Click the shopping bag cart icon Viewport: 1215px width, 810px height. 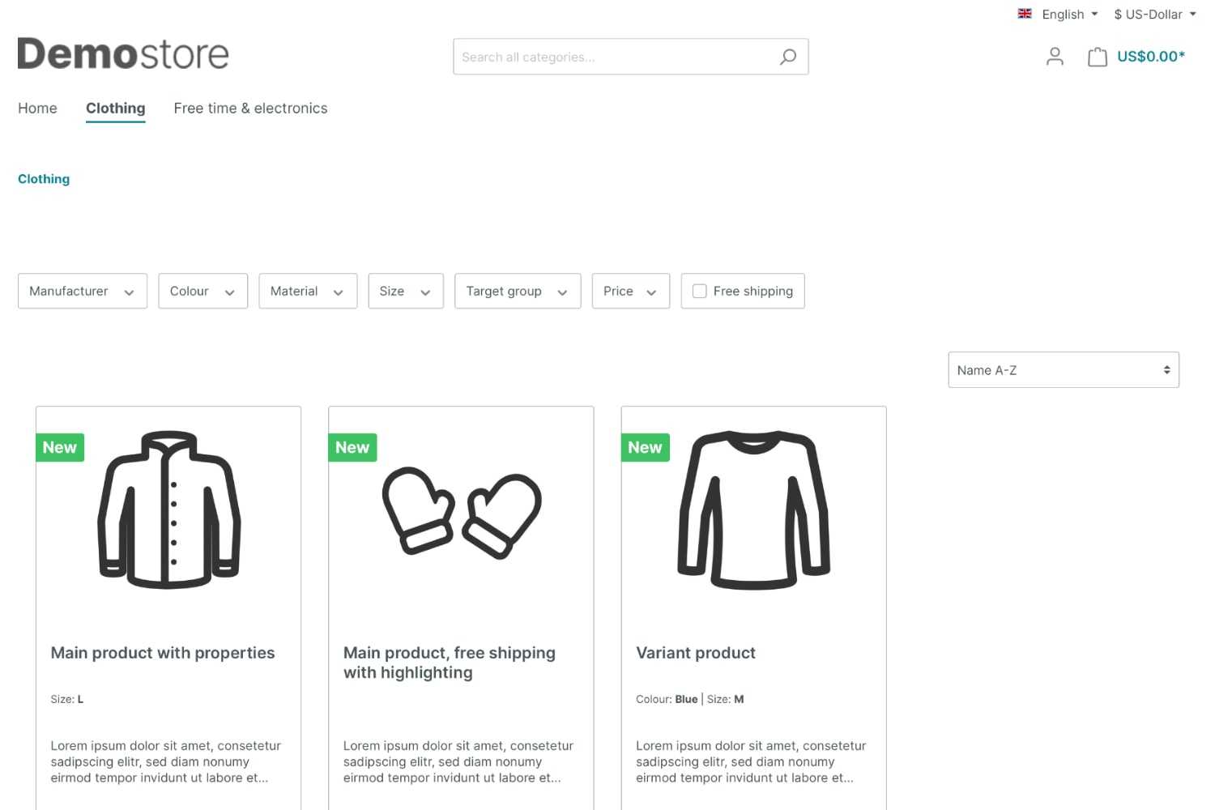[x=1097, y=57]
